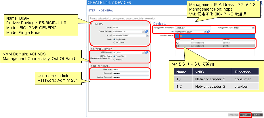Select the 1_2 cell in dialog's interfaces table

183,46
